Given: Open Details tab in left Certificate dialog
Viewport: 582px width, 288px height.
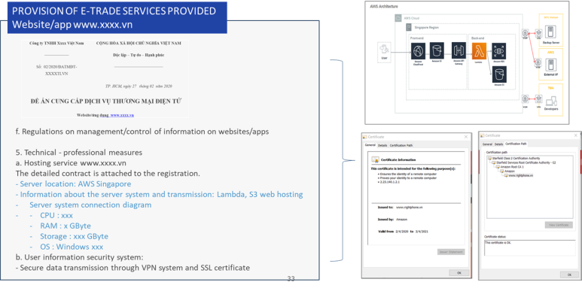Looking at the screenshot, I should coord(382,145).
